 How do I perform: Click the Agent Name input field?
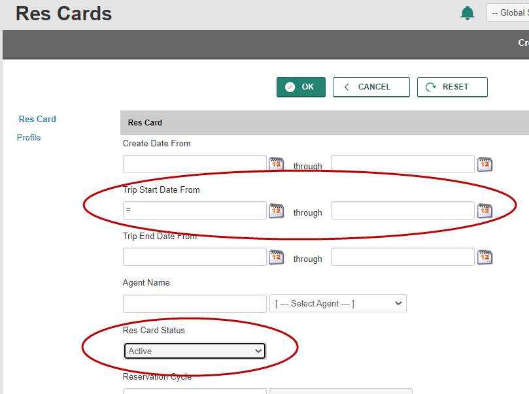pos(194,303)
